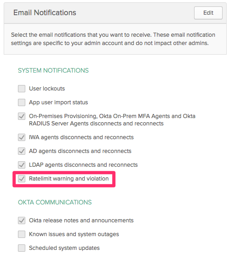Disable Okta release notes checkbox
The image size is (229, 260).
[22, 220]
